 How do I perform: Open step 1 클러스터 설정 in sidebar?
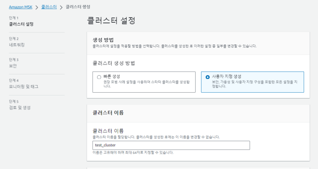click(21, 24)
